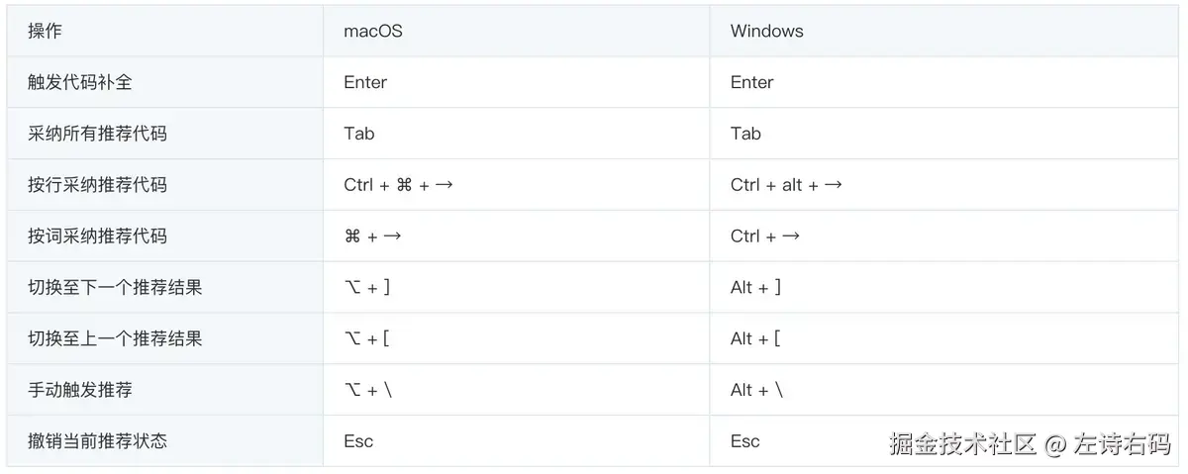
Task: Click the 按词采纳推荐代码 cell
Action: 97,237
